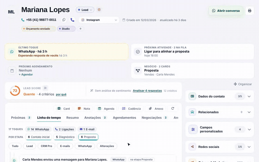The height and width of the screenshot is (162, 259).
Task: Open the Lead status dropdown
Action: pos(85,10)
